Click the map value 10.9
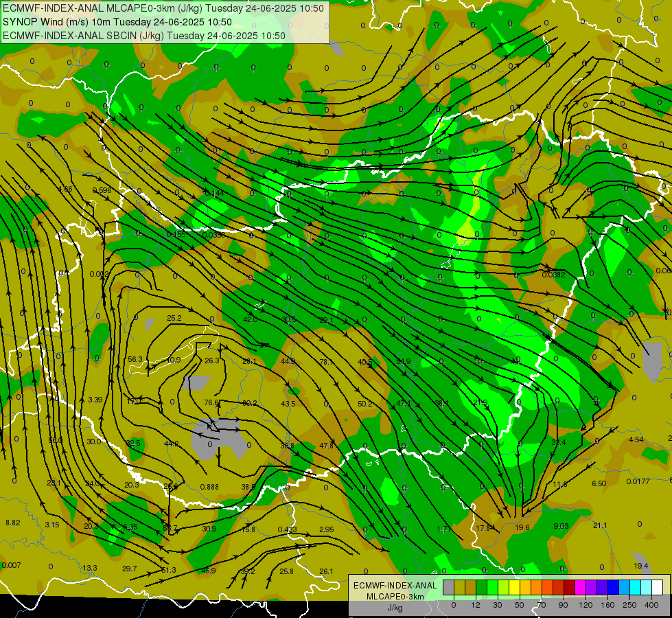This screenshot has height=618, width=672. point(174,360)
